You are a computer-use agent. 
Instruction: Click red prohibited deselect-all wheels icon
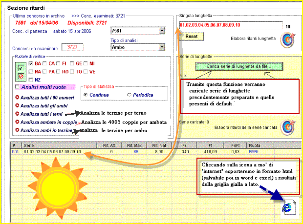point(21,76)
